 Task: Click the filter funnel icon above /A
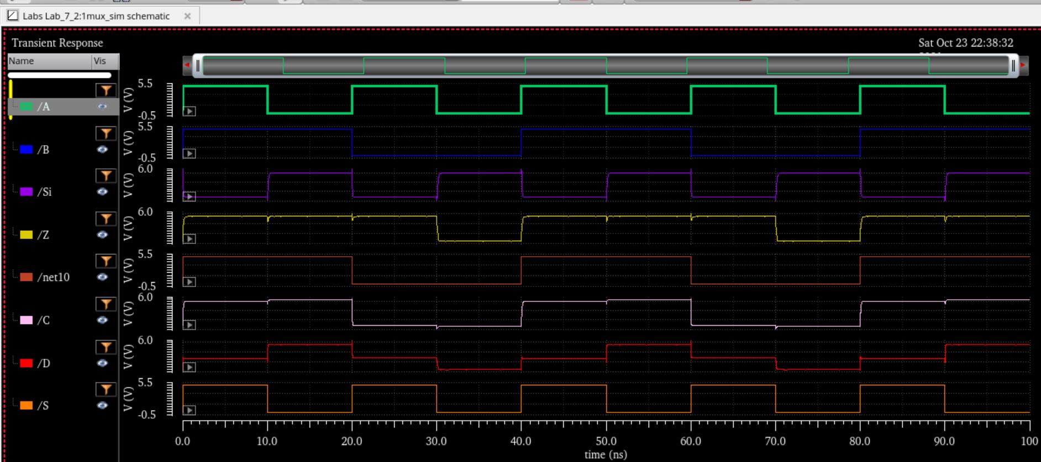[106, 91]
